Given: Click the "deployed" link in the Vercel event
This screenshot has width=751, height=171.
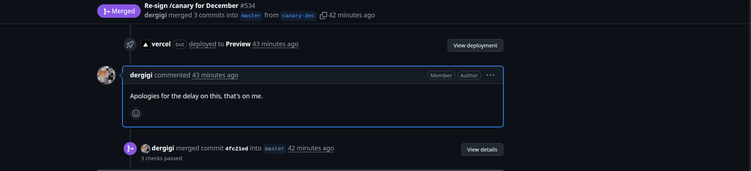Looking at the screenshot, I should (202, 44).
